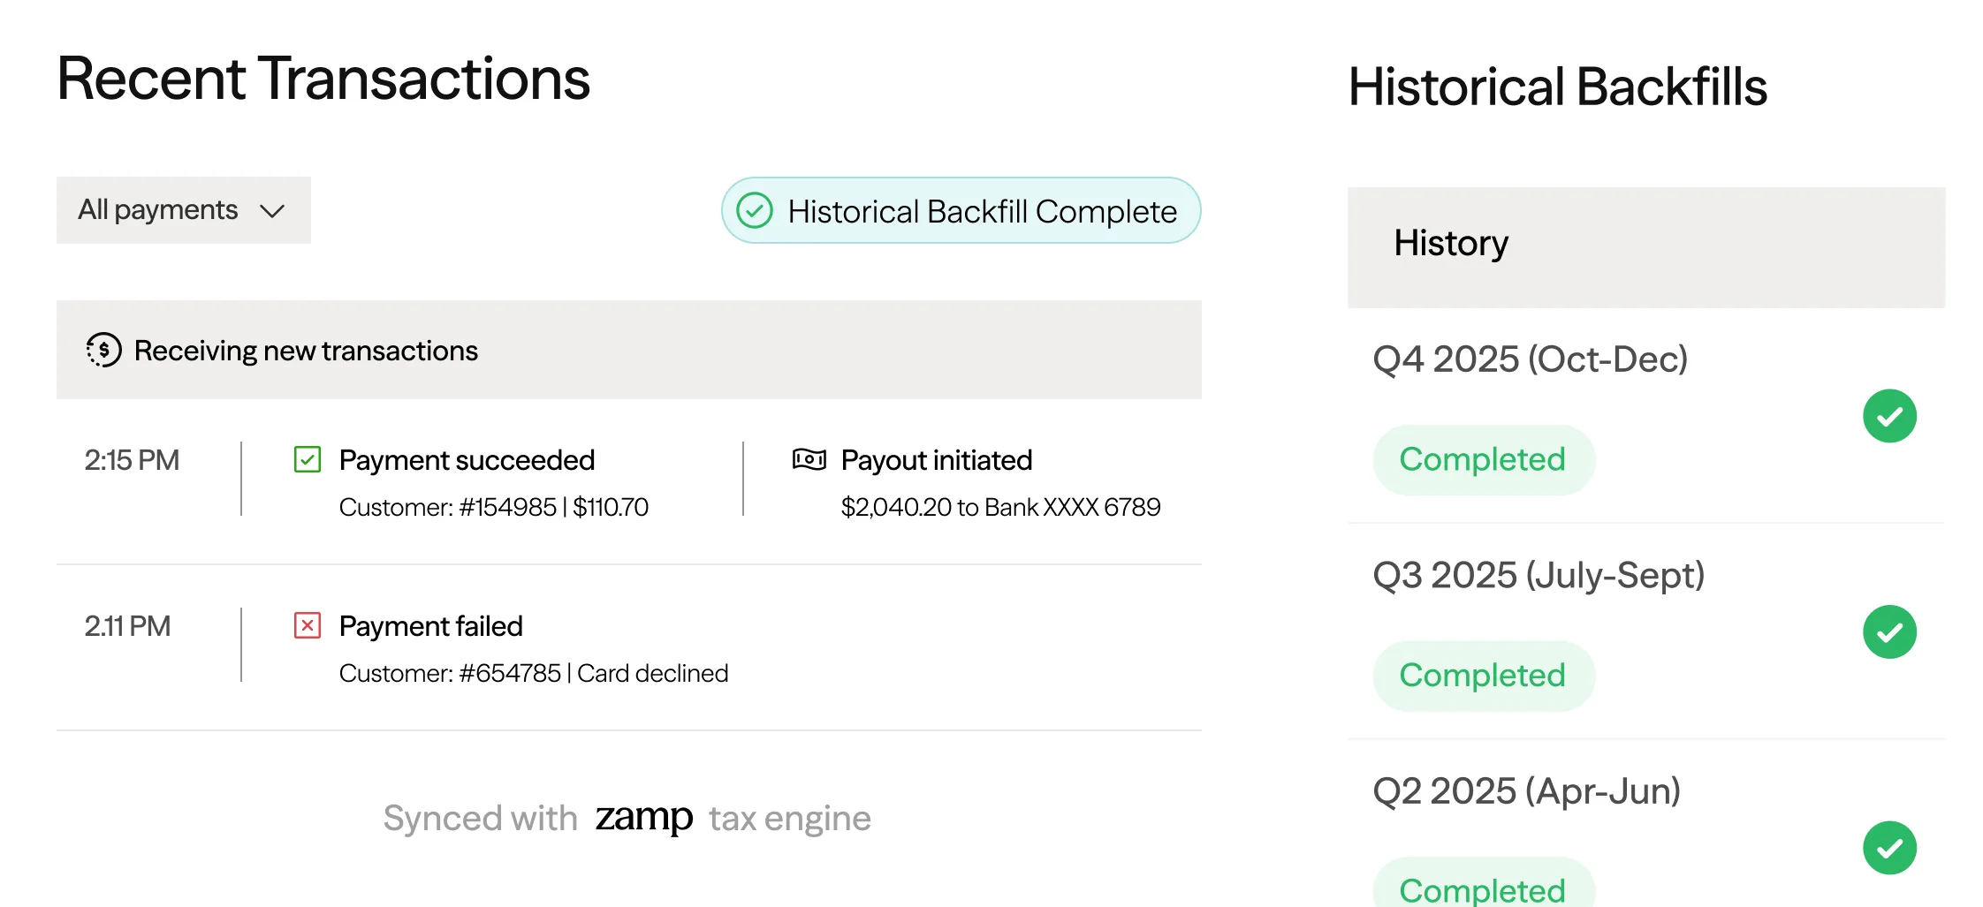
Task: Click the Payment failed red X box
Action: (308, 626)
